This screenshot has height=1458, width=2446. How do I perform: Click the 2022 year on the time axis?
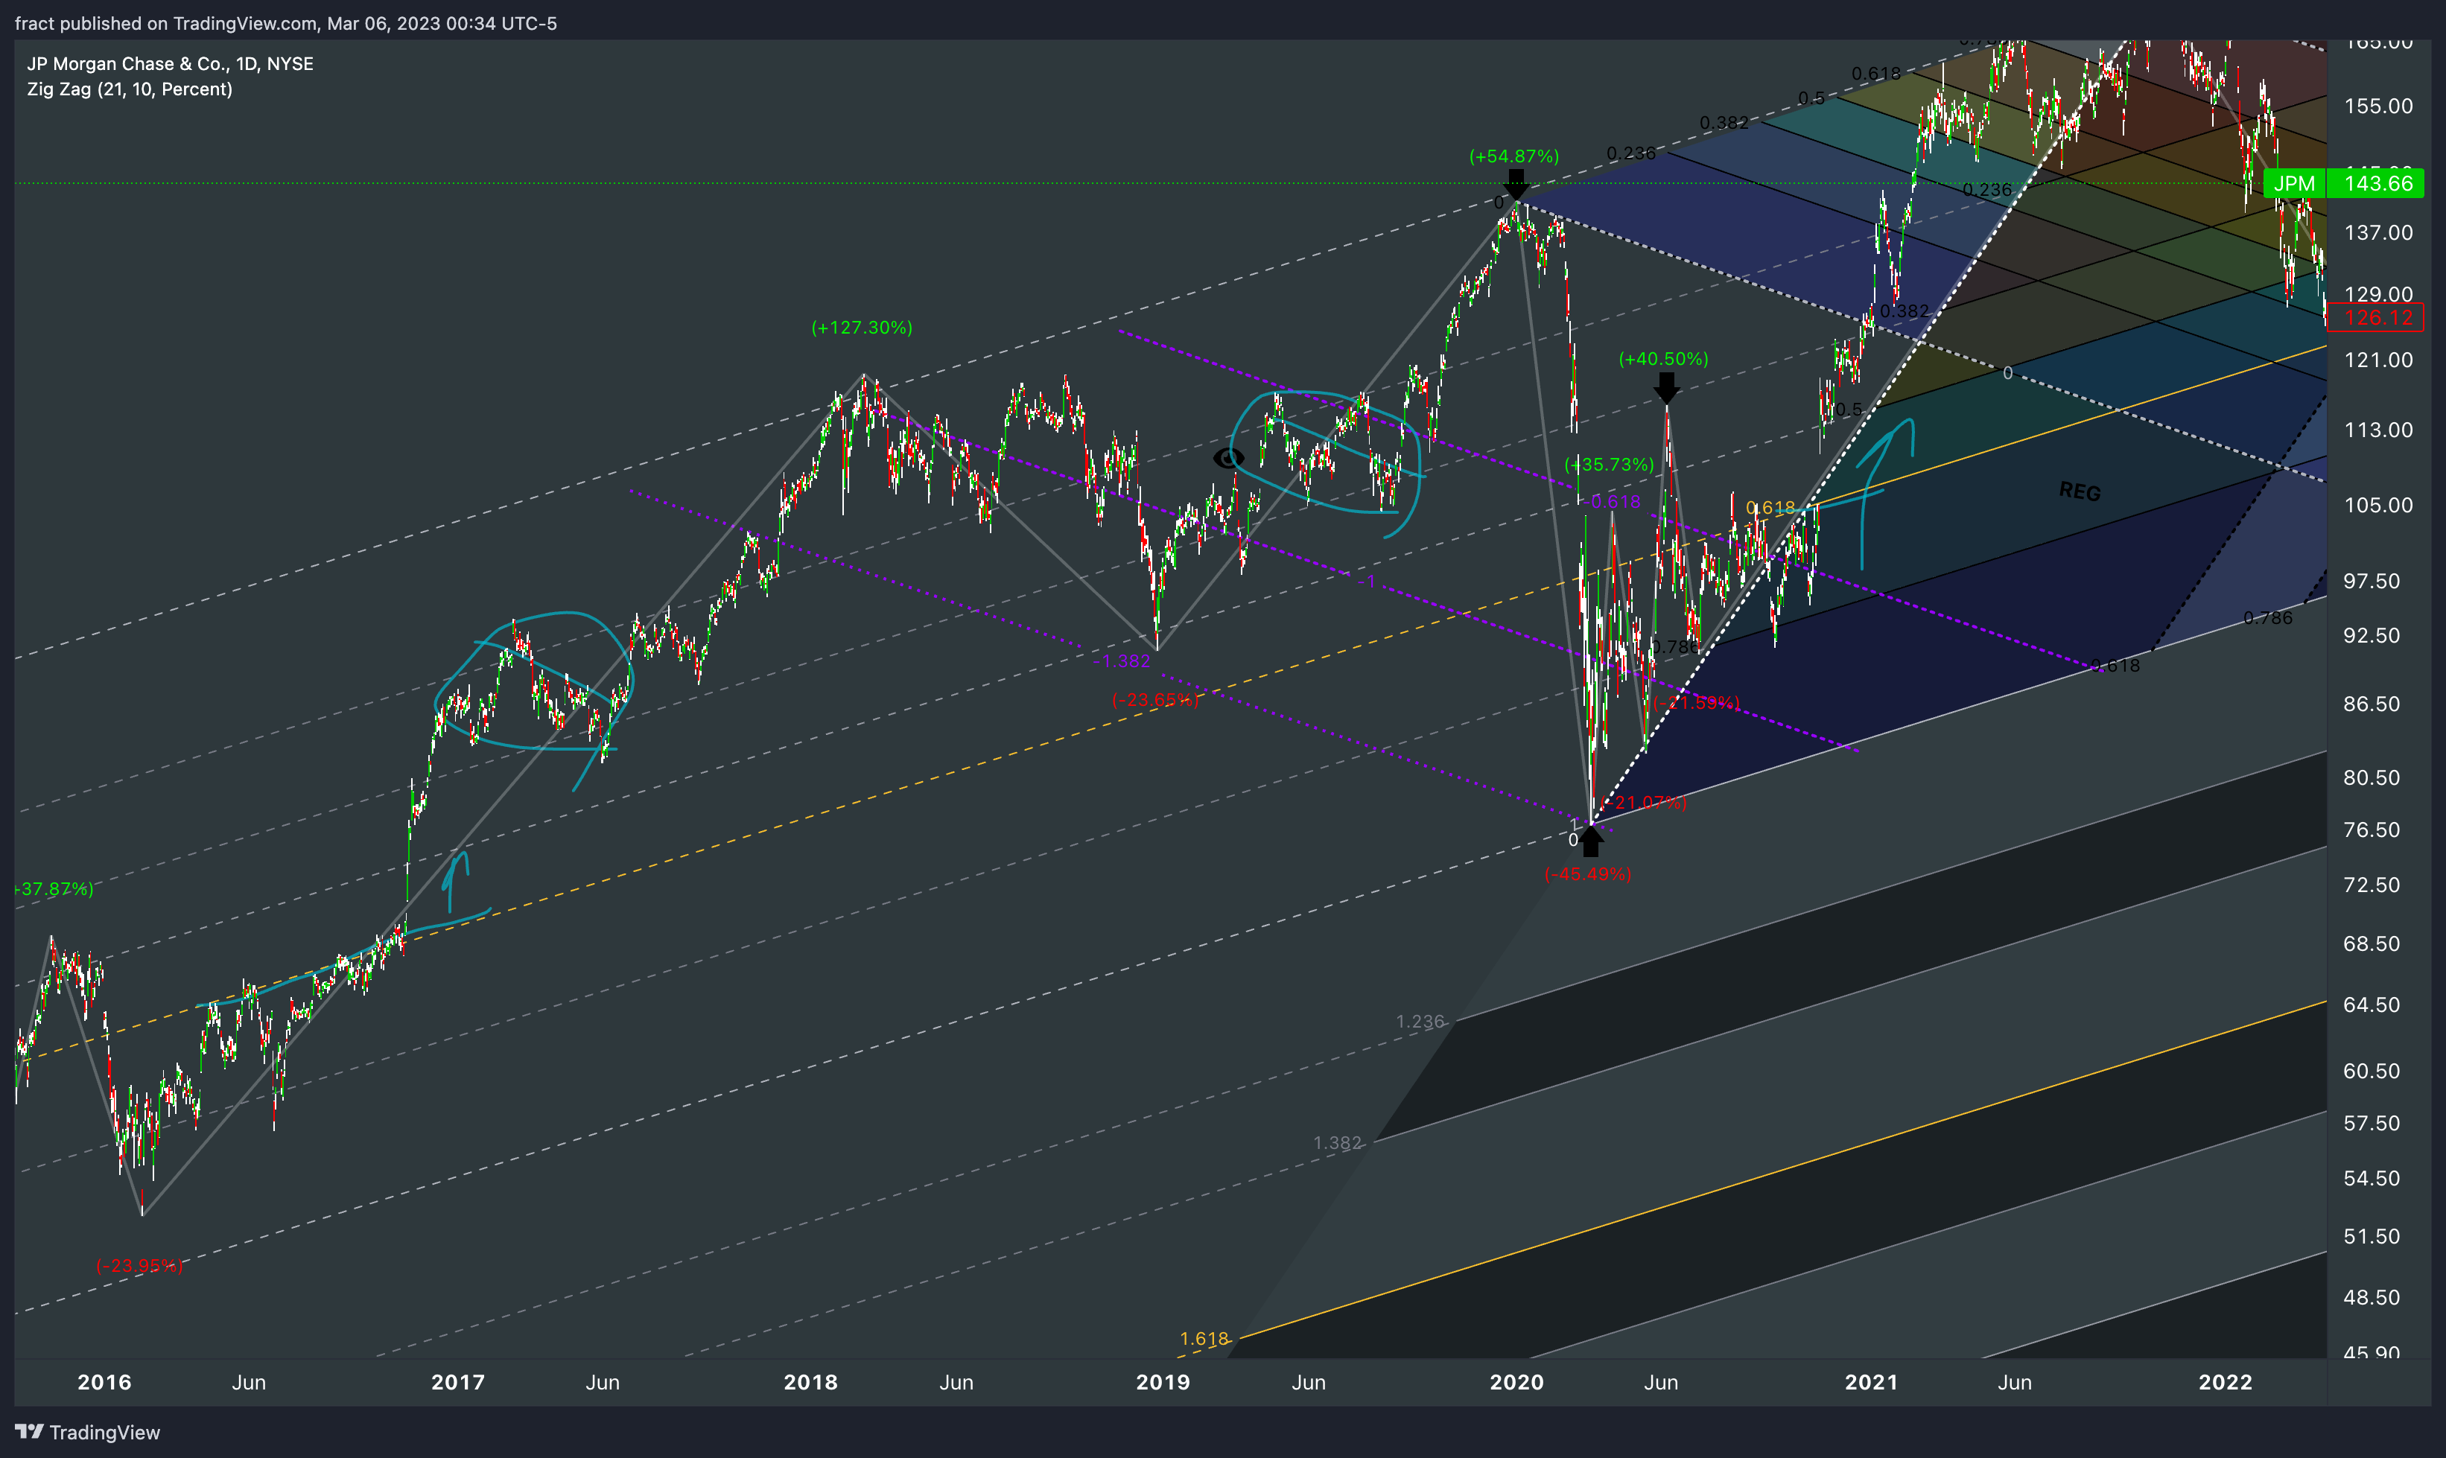(2225, 1382)
